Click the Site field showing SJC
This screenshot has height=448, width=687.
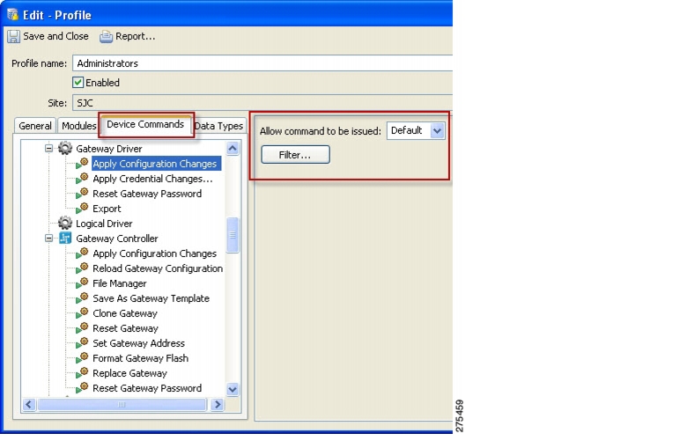[262, 103]
